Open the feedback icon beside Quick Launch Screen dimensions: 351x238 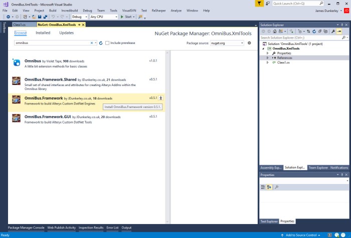(x=268, y=3)
